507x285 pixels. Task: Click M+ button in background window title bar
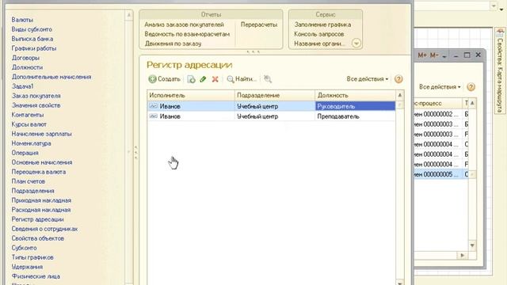(x=422, y=55)
